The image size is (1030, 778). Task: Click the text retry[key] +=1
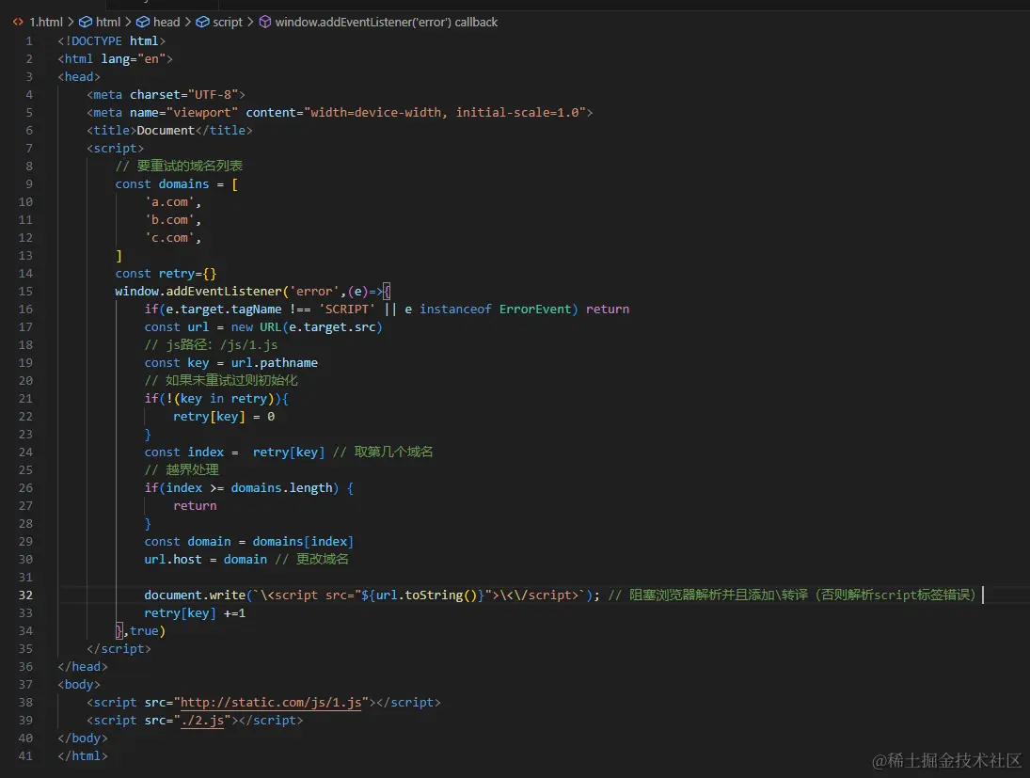coord(195,613)
